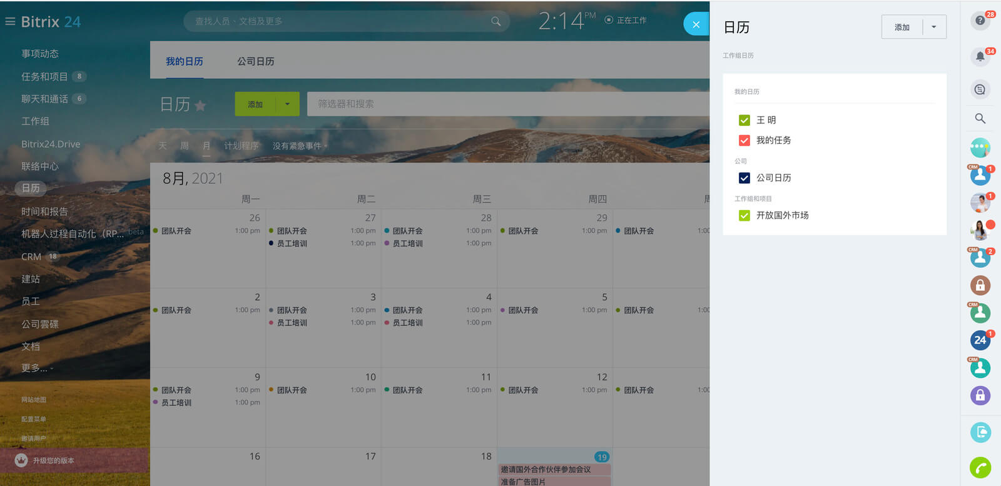Click the crown icon of 升级您的版本
The height and width of the screenshot is (486, 1001).
click(21, 460)
